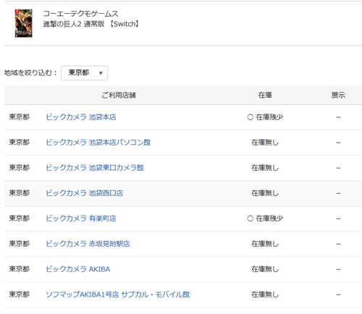The image size is (362, 314).
Task: Click the 展示 column header
Action: coord(338,96)
